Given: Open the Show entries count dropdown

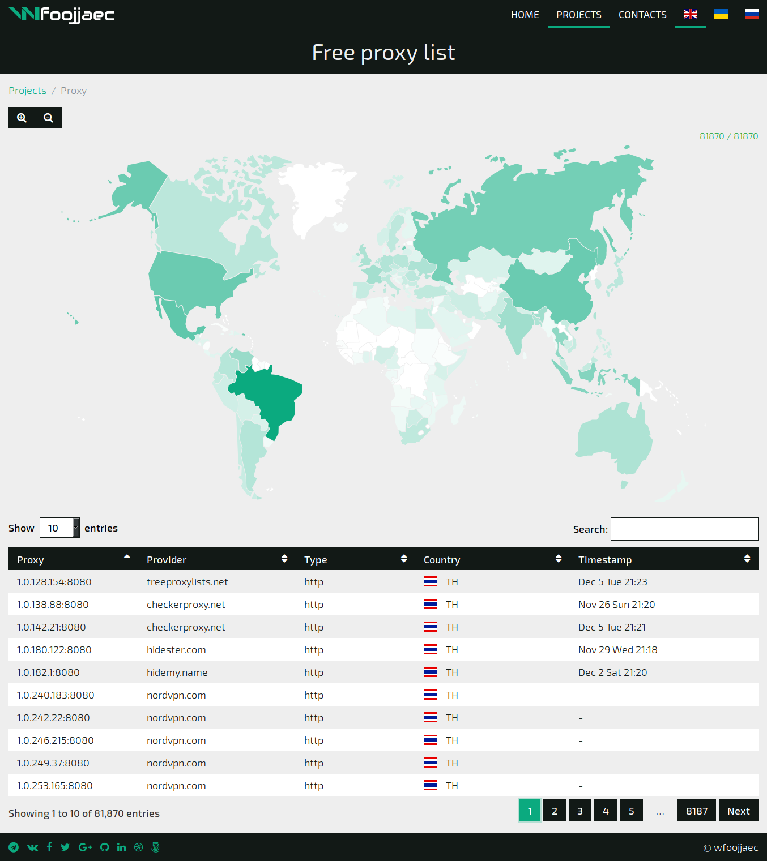Looking at the screenshot, I should click(x=59, y=528).
